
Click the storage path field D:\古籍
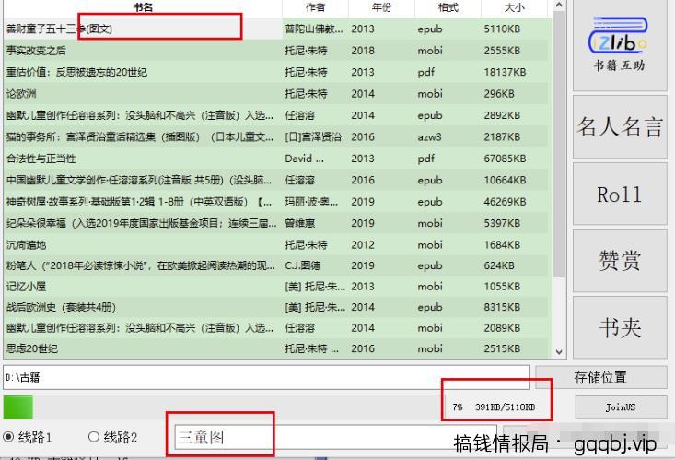(x=266, y=377)
